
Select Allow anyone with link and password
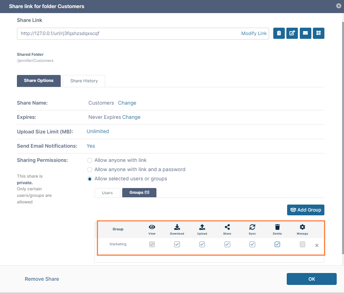pos(90,170)
